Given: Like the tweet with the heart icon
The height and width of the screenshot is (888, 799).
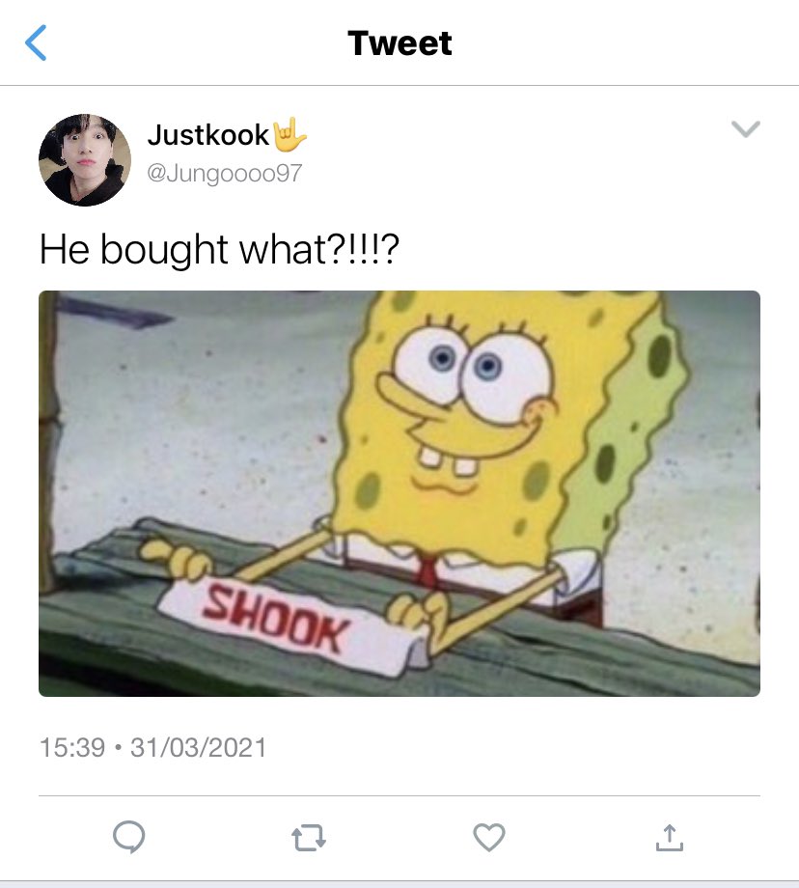Looking at the screenshot, I should pyautogui.click(x=488, y=837).
